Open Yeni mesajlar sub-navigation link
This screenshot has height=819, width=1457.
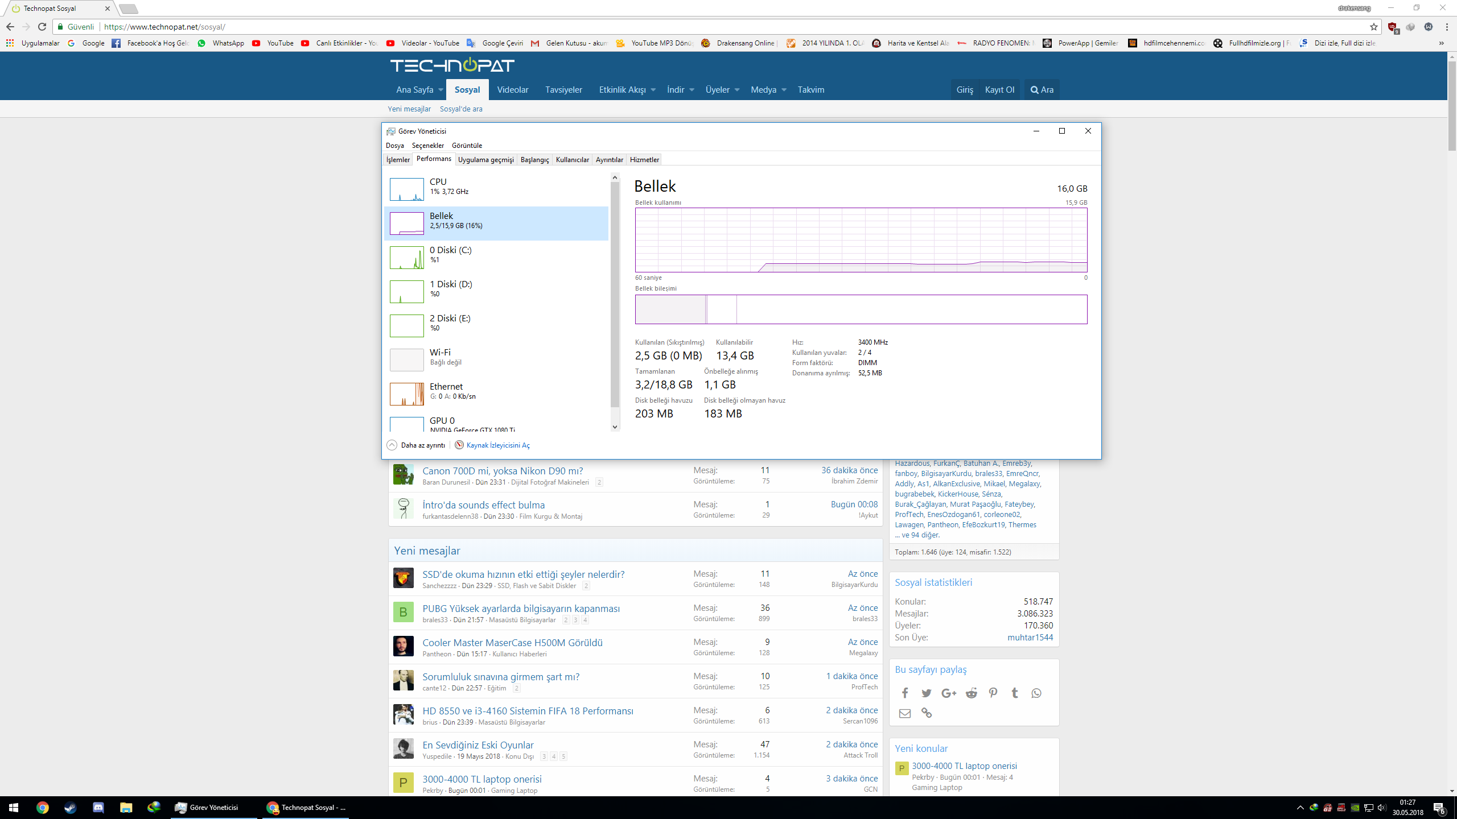409,109
